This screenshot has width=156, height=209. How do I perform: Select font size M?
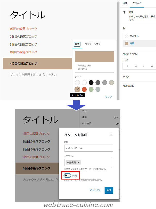(136, 66)
